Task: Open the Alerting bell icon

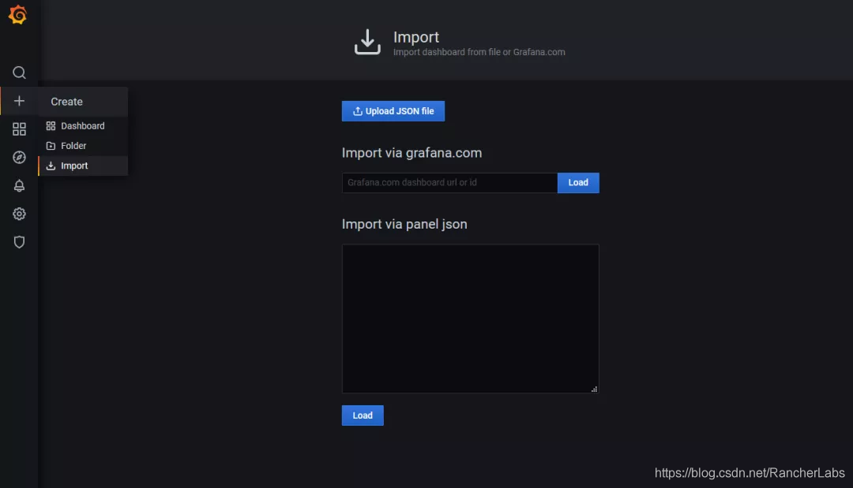Action: point(19,185)
